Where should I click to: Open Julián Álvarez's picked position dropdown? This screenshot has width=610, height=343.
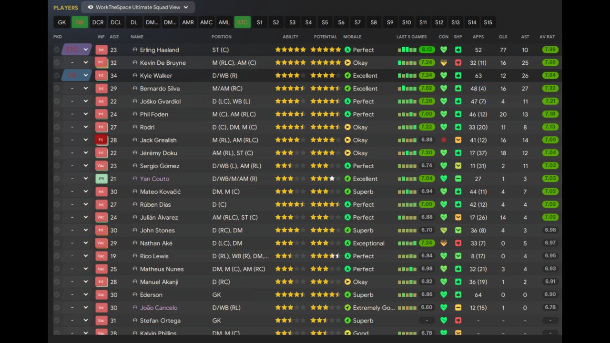pos(77,217)
